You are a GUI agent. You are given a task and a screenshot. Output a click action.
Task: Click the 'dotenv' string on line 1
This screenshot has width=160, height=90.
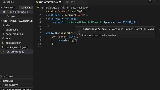tap(63, 11)
